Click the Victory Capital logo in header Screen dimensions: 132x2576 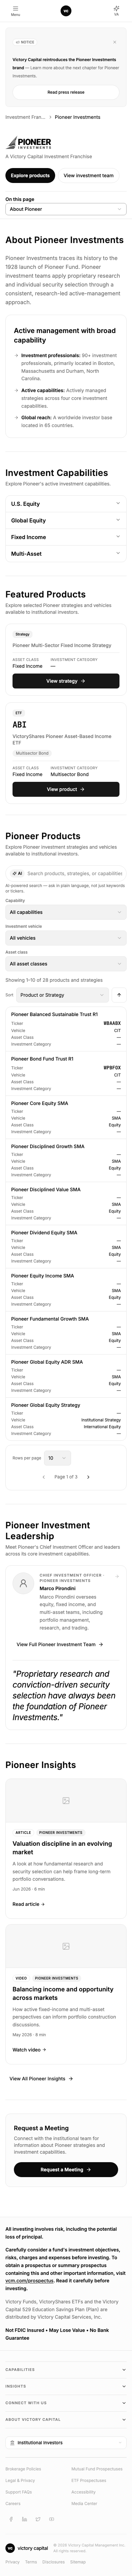pyautogui.click(x=66, y=11)
